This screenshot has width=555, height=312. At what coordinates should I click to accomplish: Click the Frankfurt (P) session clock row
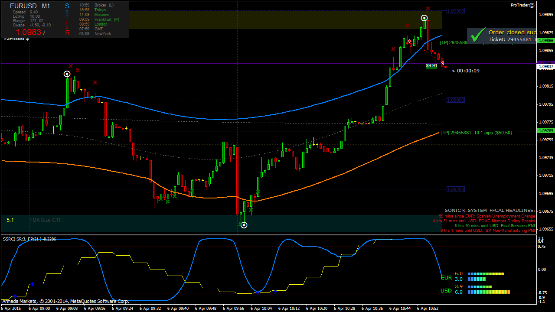coord(99,19)
